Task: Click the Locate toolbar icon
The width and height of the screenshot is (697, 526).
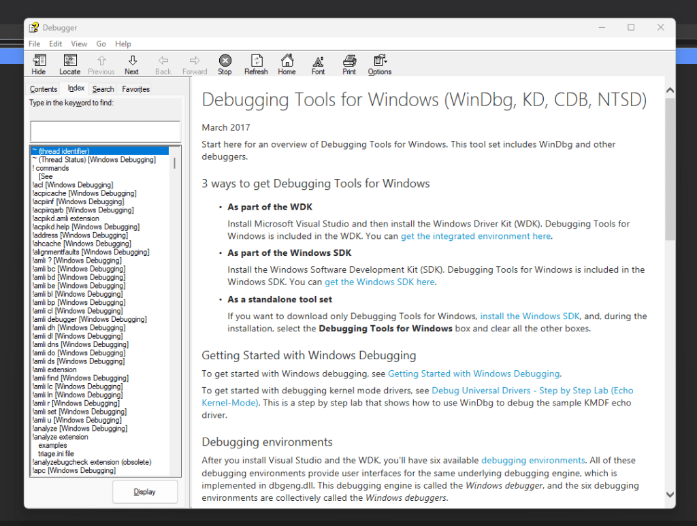Action: coord(69,65)
